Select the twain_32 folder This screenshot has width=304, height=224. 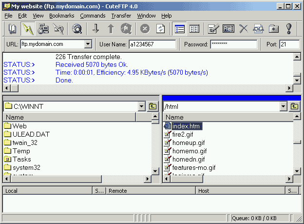coord(21,143)
